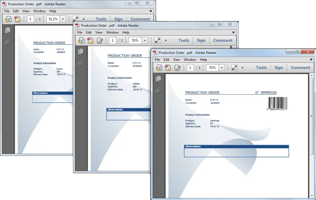Open the Help menu in the front window
316x200 pixels.
(204, 60)
